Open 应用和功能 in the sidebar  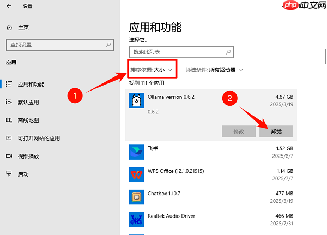coord(31,85)
